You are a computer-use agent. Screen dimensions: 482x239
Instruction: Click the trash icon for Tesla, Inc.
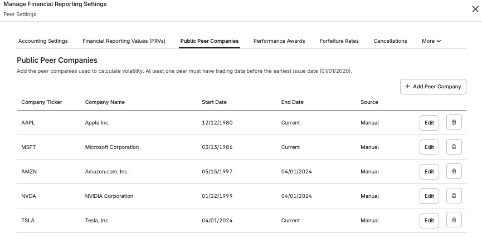point(454,221)
